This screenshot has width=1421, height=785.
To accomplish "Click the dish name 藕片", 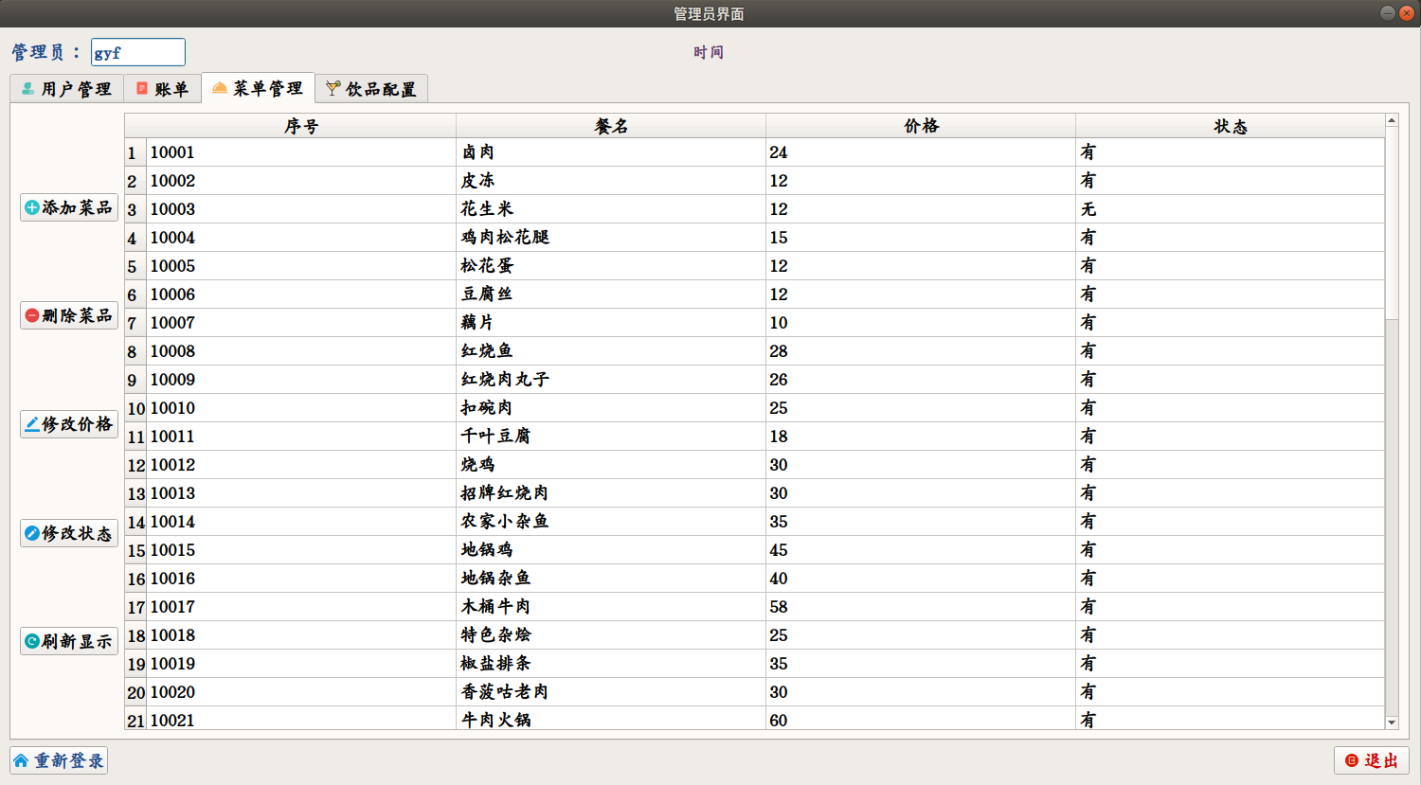I will [477, 323].
